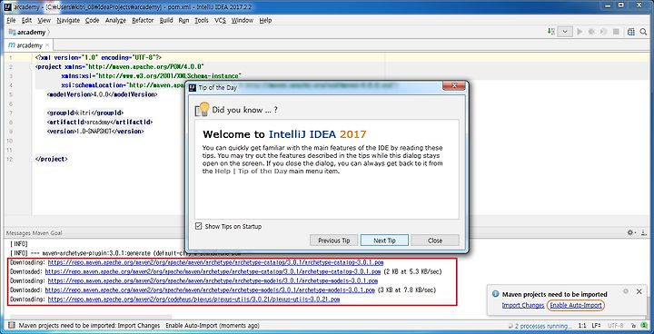Click the Run with Coverage icon

pyautogui.click(x=603, y=32)
